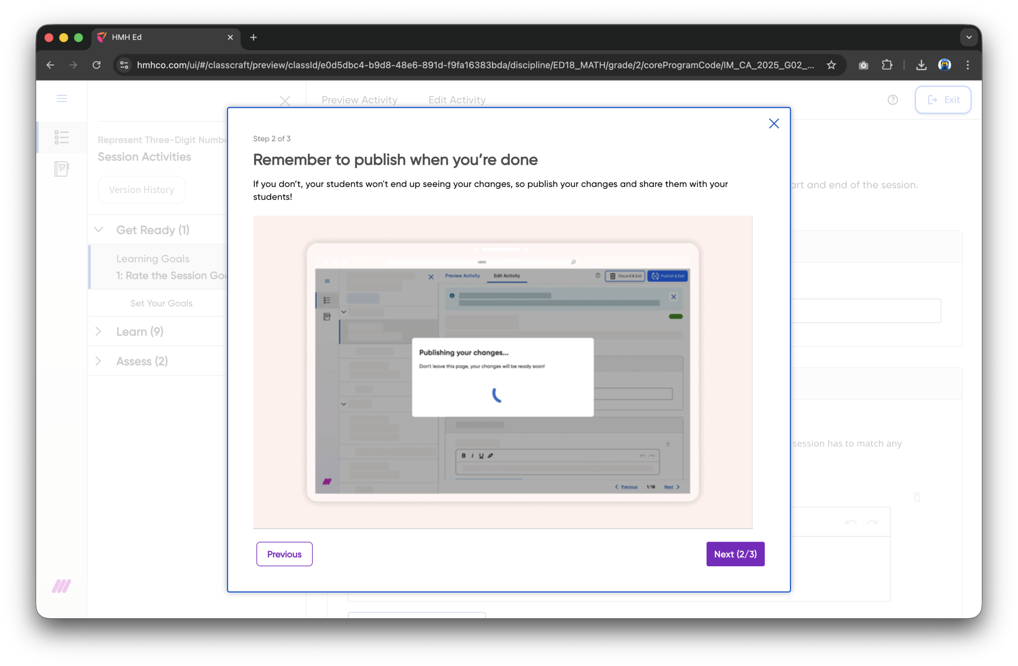Viewport: 1018px width, 666px height.
Task: Go back with the Previous button
Action: click(x=284, y=554)
